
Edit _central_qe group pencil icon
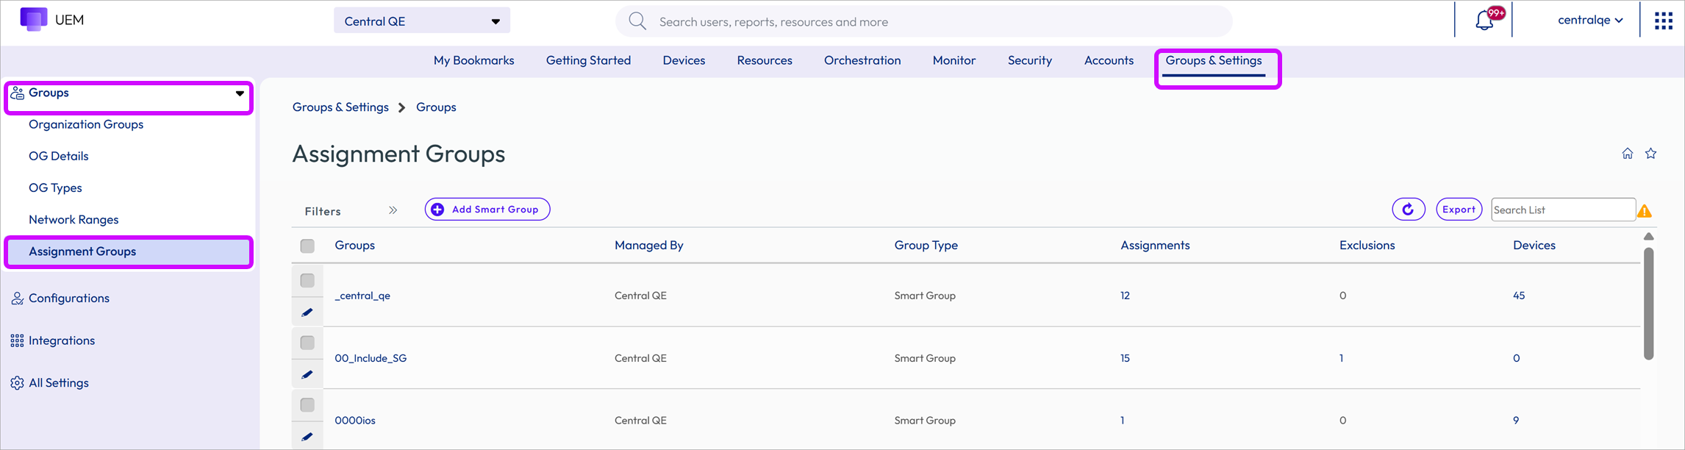[307, 312]
